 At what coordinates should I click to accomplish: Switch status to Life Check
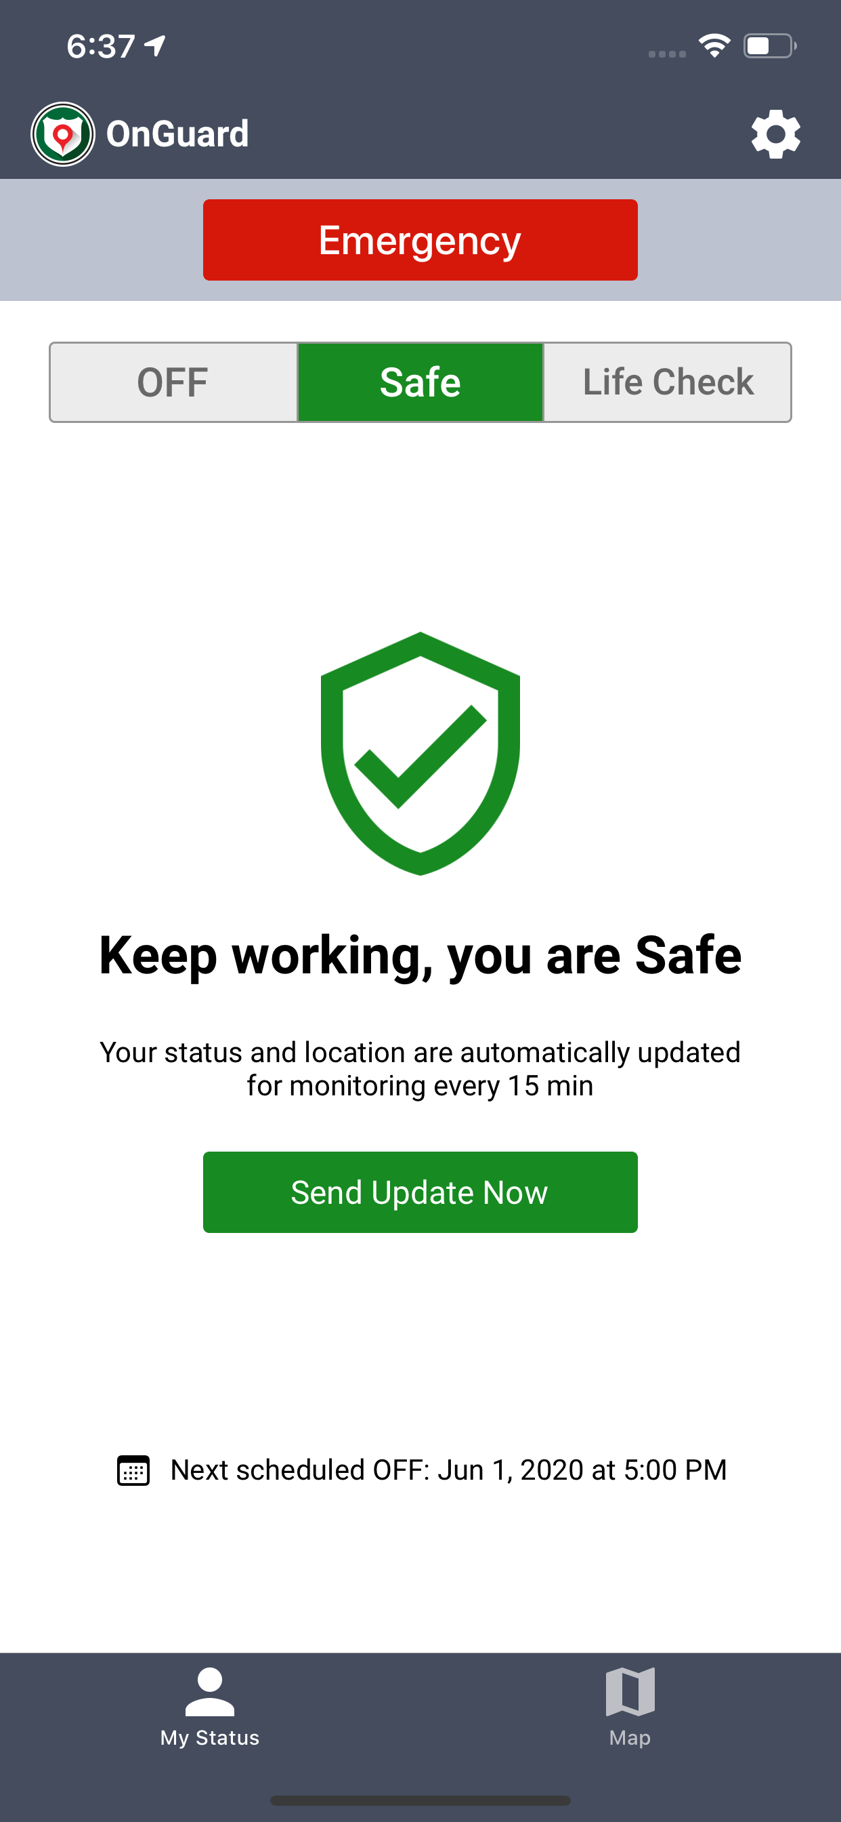point(668,383)
